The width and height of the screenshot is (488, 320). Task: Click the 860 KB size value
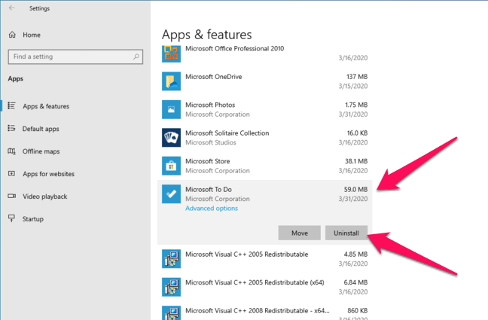(x=357, y=311)
